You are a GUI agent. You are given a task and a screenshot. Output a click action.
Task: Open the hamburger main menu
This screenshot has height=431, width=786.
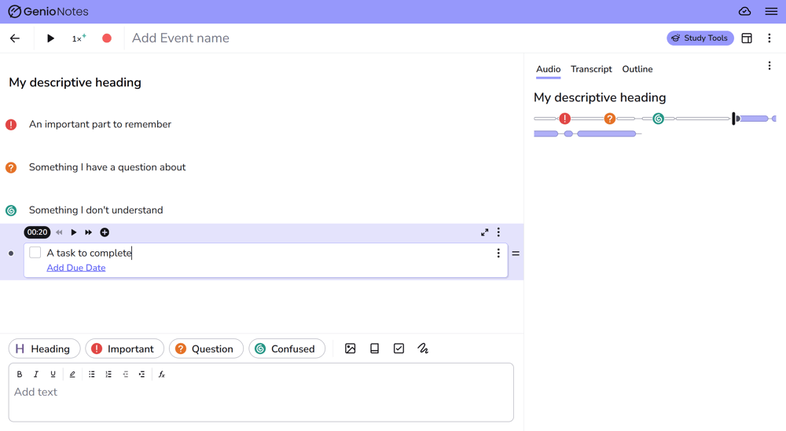pos(771,11)
